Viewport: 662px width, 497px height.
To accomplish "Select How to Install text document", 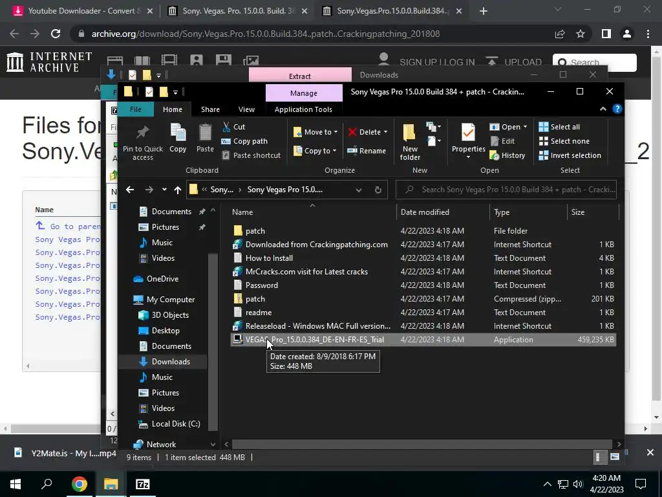I will click(x=423, y=258).
